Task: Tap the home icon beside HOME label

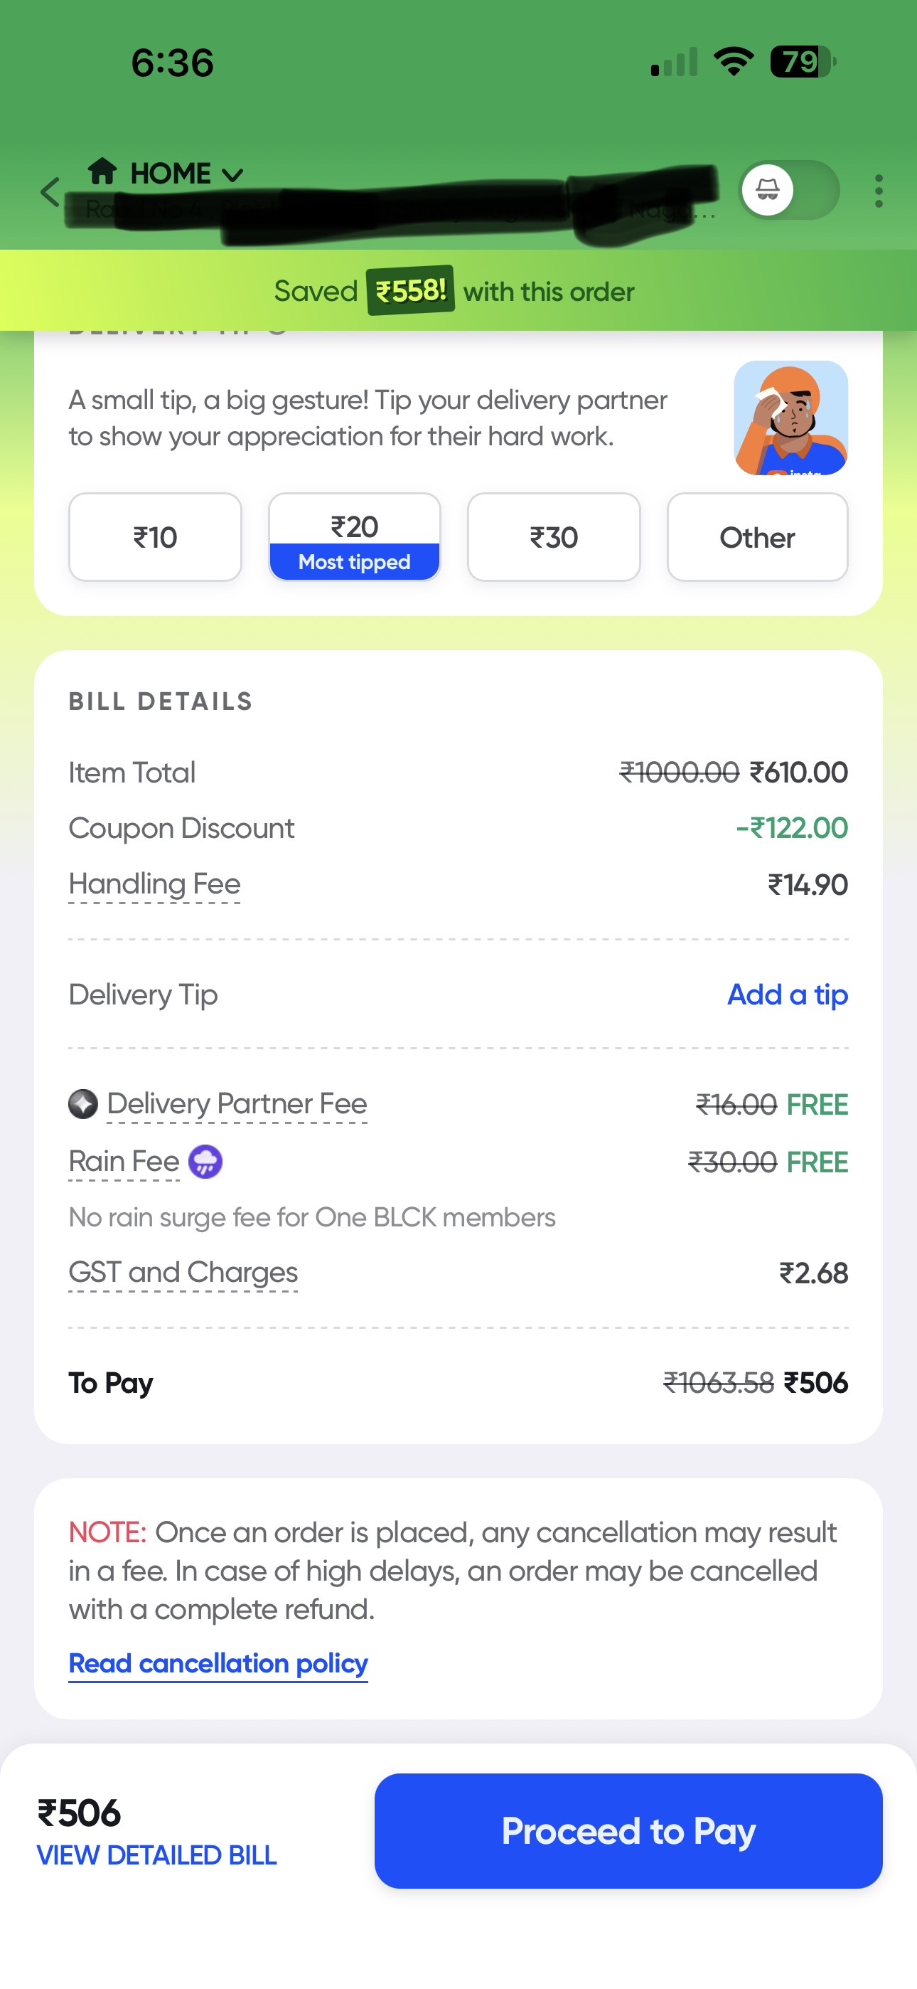Action: [102, 171]
